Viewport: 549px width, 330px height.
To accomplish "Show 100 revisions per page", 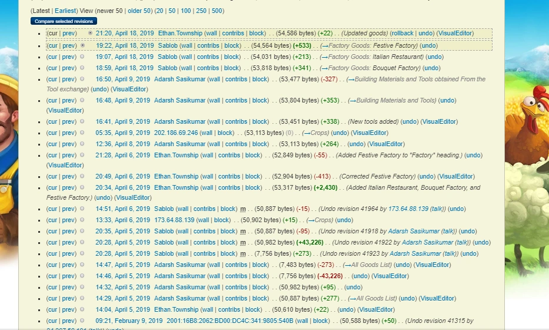I will (x=185, y=11).
